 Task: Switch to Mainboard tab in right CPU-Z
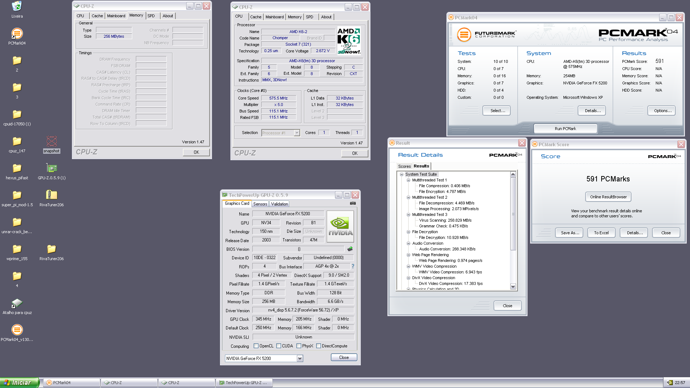[275, 17]
